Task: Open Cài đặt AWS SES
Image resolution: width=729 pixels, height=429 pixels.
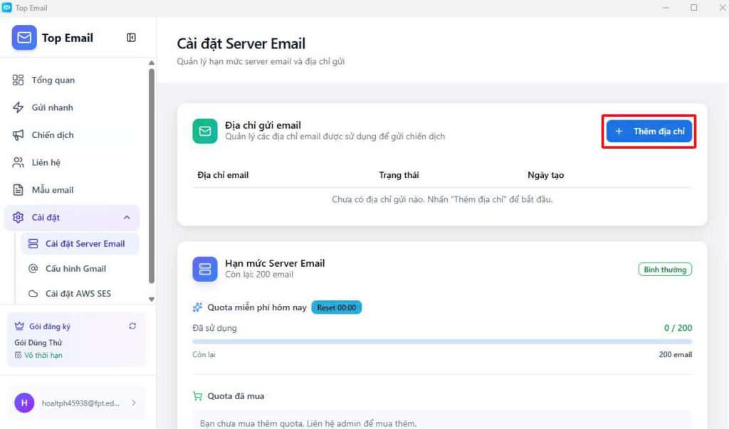Action: [x=80, y=294]
